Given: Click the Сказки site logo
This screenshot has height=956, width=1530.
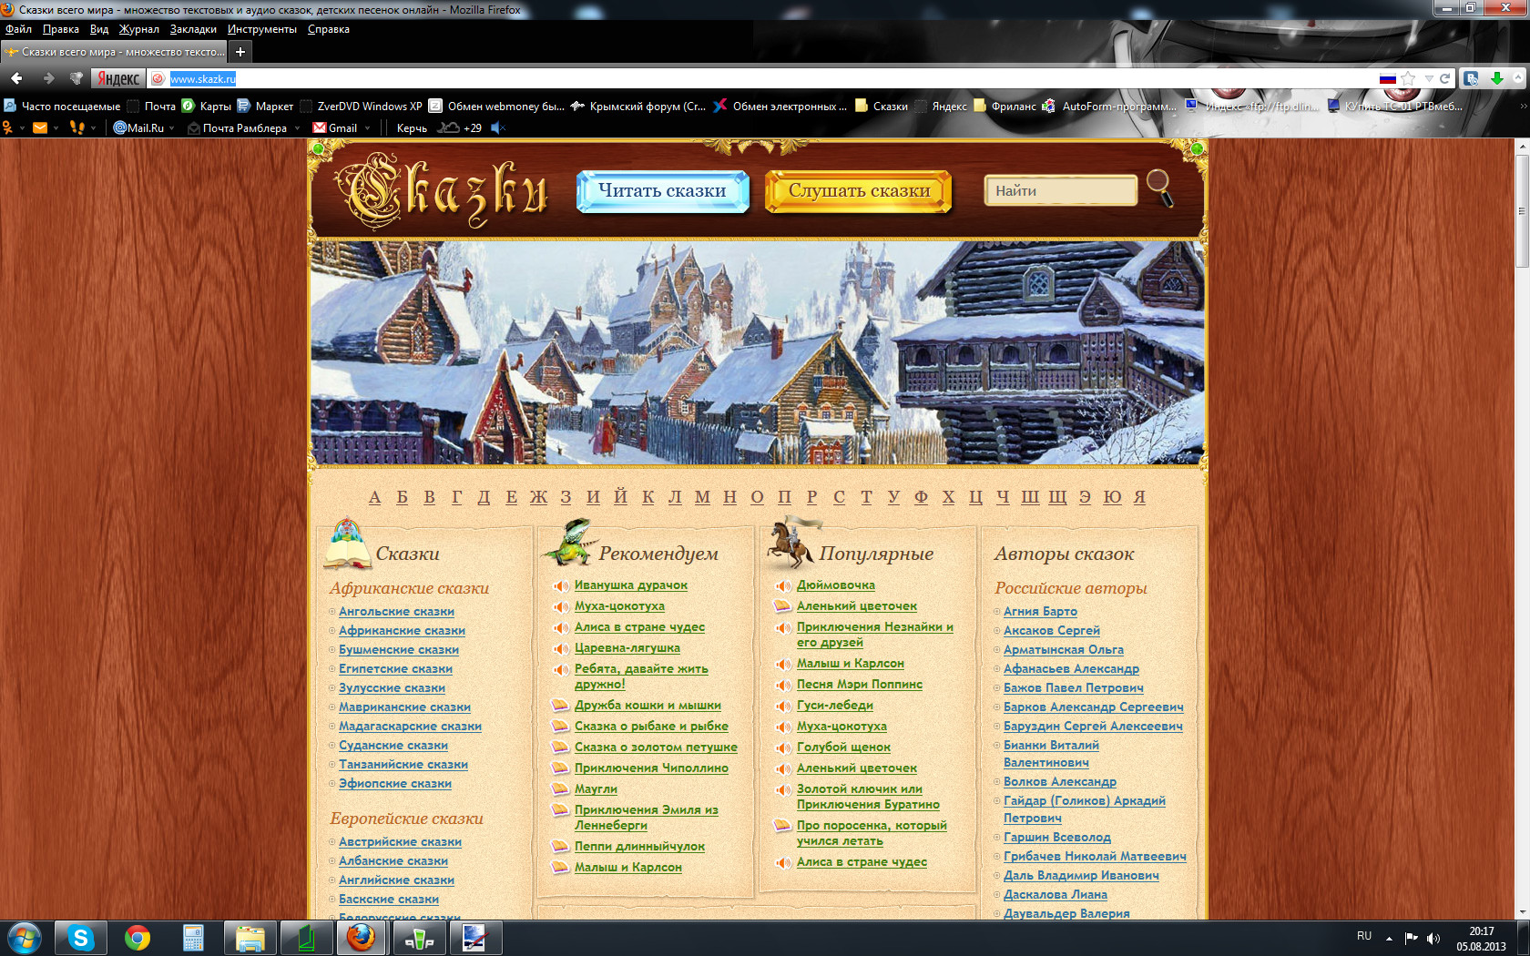Looking at the screenshot, I should pyautogui.click(x=443, y=191).
